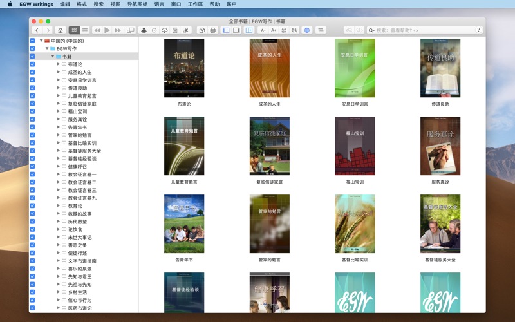Uncheck the 布道论 checkbox
515x322 pixels.
pyautogui.click(x=32, y=64)
